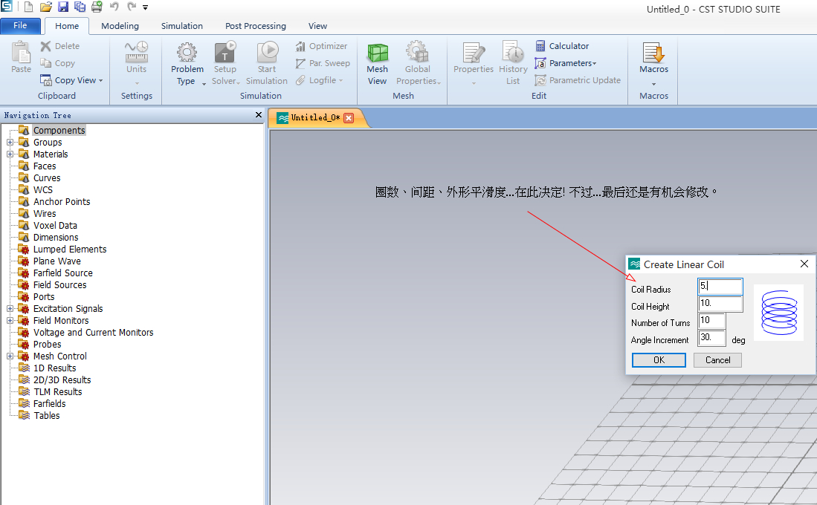817x505 pixels.
Task: Choose Problem Type gear icon
Action: pyautogui.click(x=187, y=51)
